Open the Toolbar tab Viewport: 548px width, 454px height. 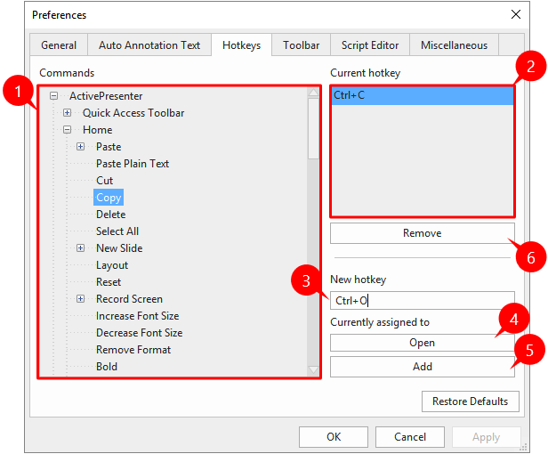tap(301, 45)
